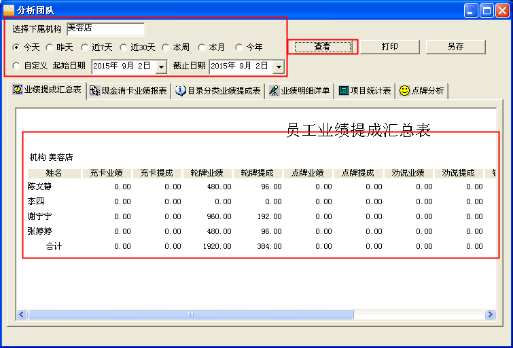Select the 昨天 radio button
Screen dimensions: 513x348
pyautogui.click(x=50, y=47)
